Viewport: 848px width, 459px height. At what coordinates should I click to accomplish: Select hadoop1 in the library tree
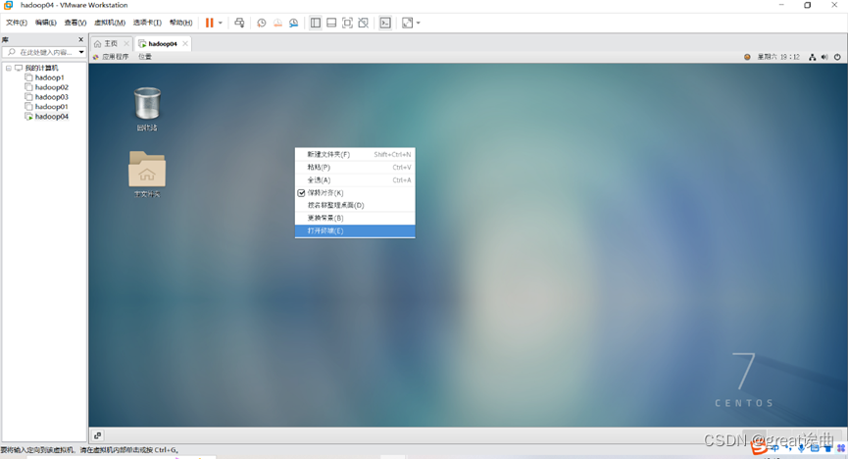(x=49, y=77)
